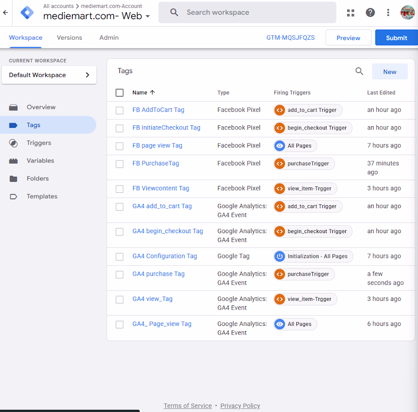Screen dimensions: 418x412
Task: Open the Privacy Policy link
Action: (240, 406)
